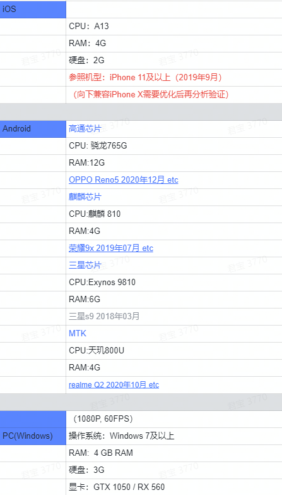Click the 高通芯片 heading cell
The image size is (282, 495).
174,129
